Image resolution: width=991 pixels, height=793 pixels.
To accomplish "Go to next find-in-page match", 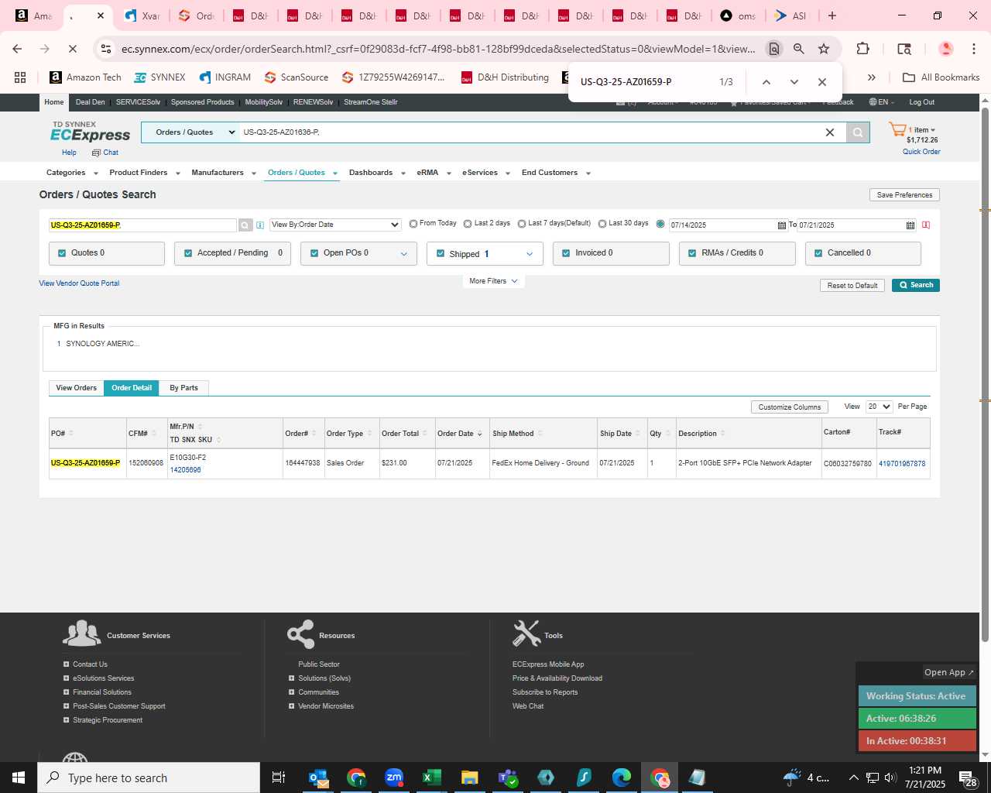I will click(794, 82).
